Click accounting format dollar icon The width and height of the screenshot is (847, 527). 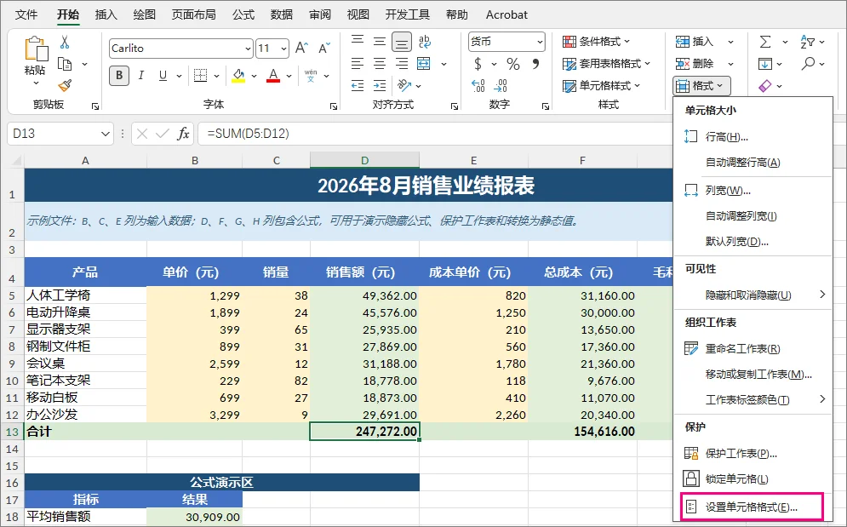(478, 64)
